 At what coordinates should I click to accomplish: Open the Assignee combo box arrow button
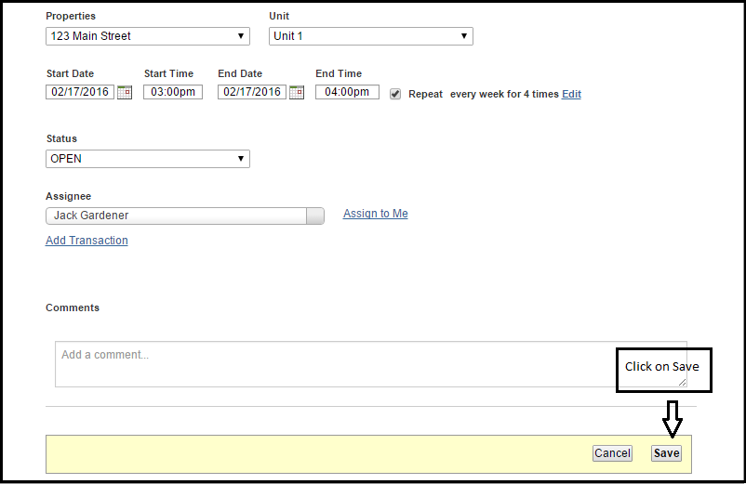point(315,216)
